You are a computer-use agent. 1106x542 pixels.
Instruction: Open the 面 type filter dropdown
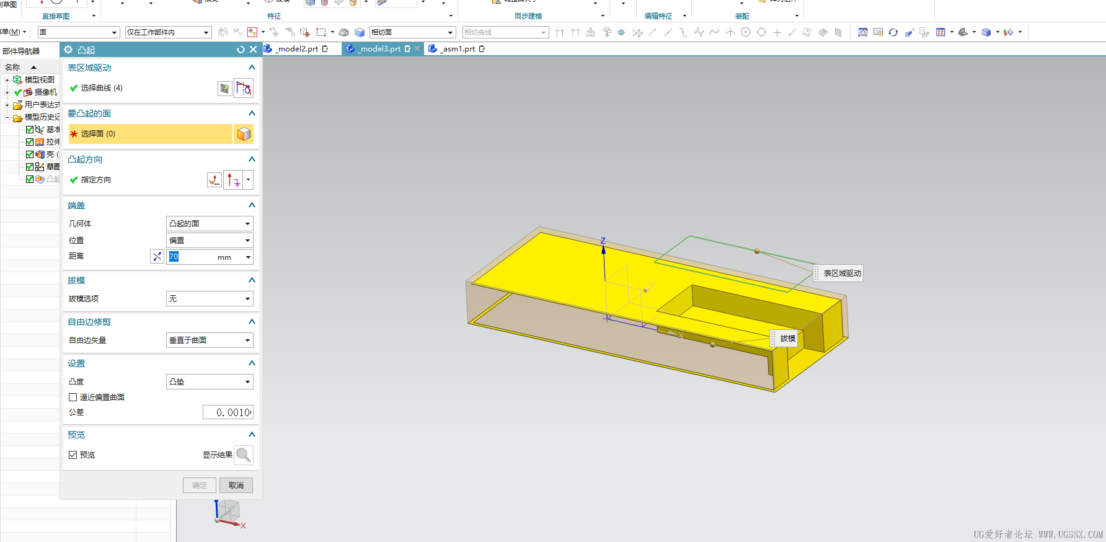click(x=78, y=32)
